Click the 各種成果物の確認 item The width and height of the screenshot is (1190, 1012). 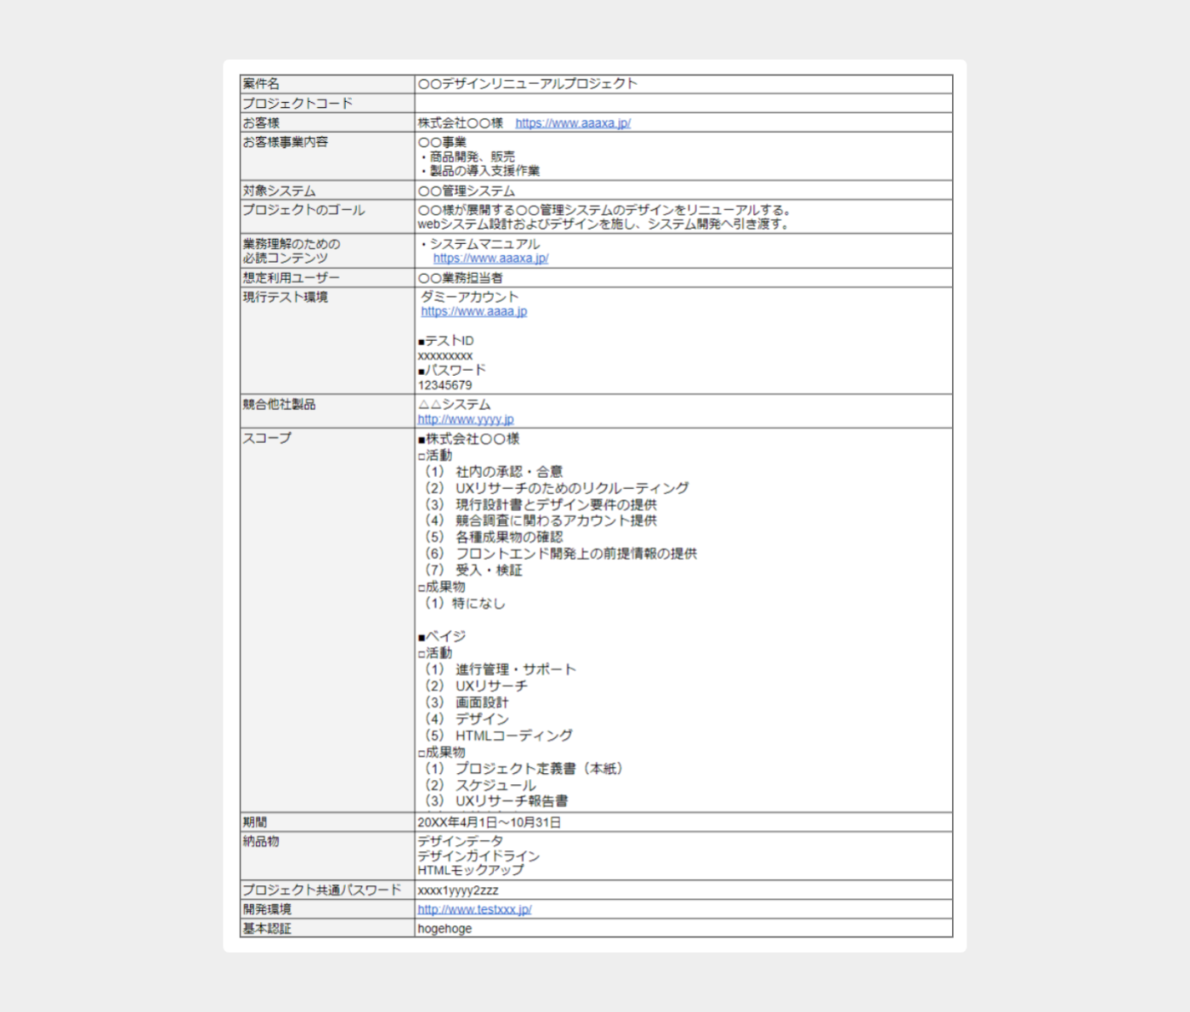[509, 537]
